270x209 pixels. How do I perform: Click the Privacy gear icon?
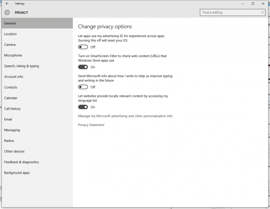click(7, 12)
